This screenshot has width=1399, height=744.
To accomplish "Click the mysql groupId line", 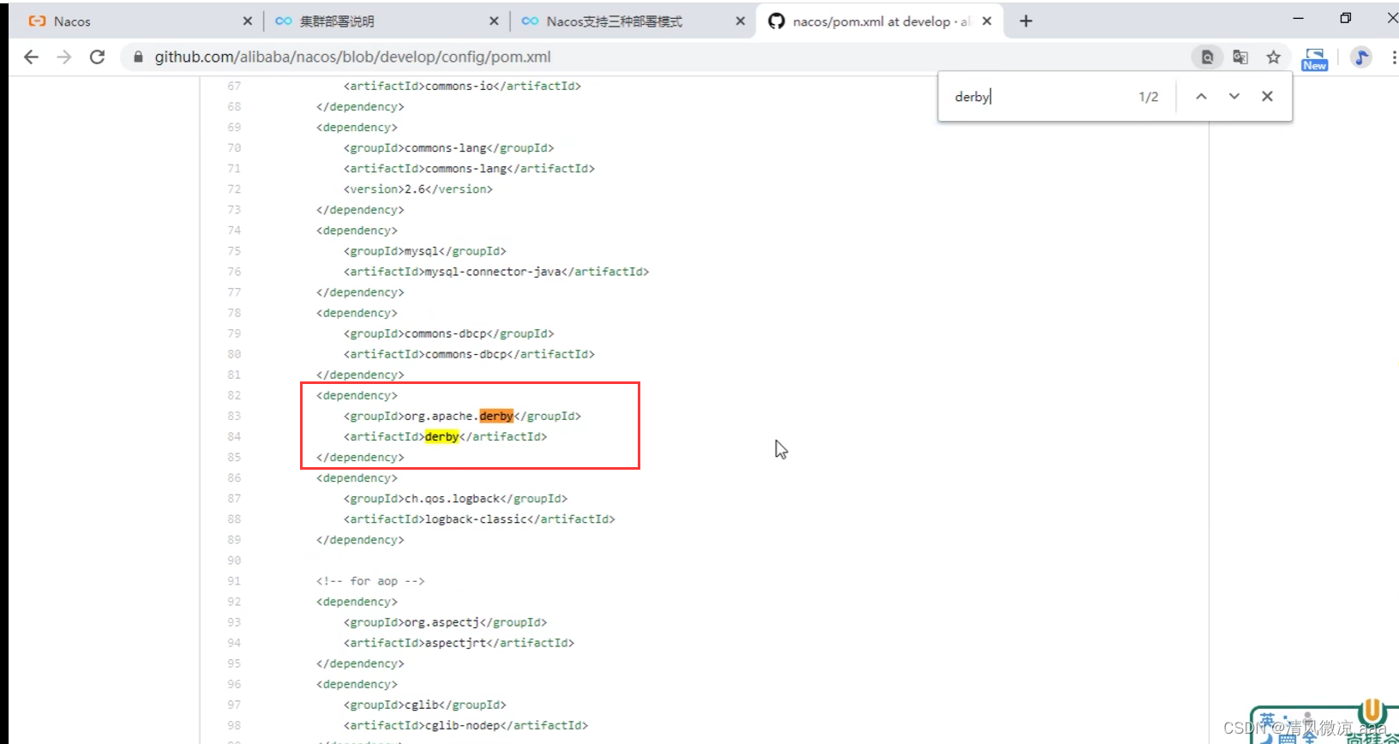I will click(425, 251).
